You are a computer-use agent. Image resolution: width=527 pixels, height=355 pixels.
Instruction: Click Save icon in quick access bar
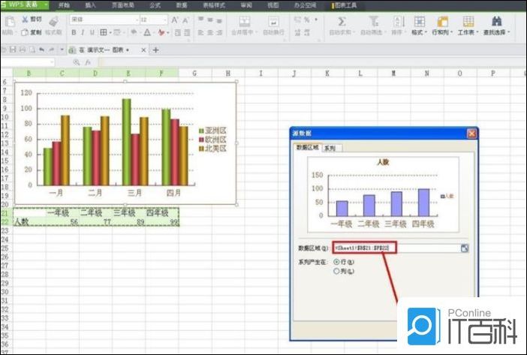point(13,50)
